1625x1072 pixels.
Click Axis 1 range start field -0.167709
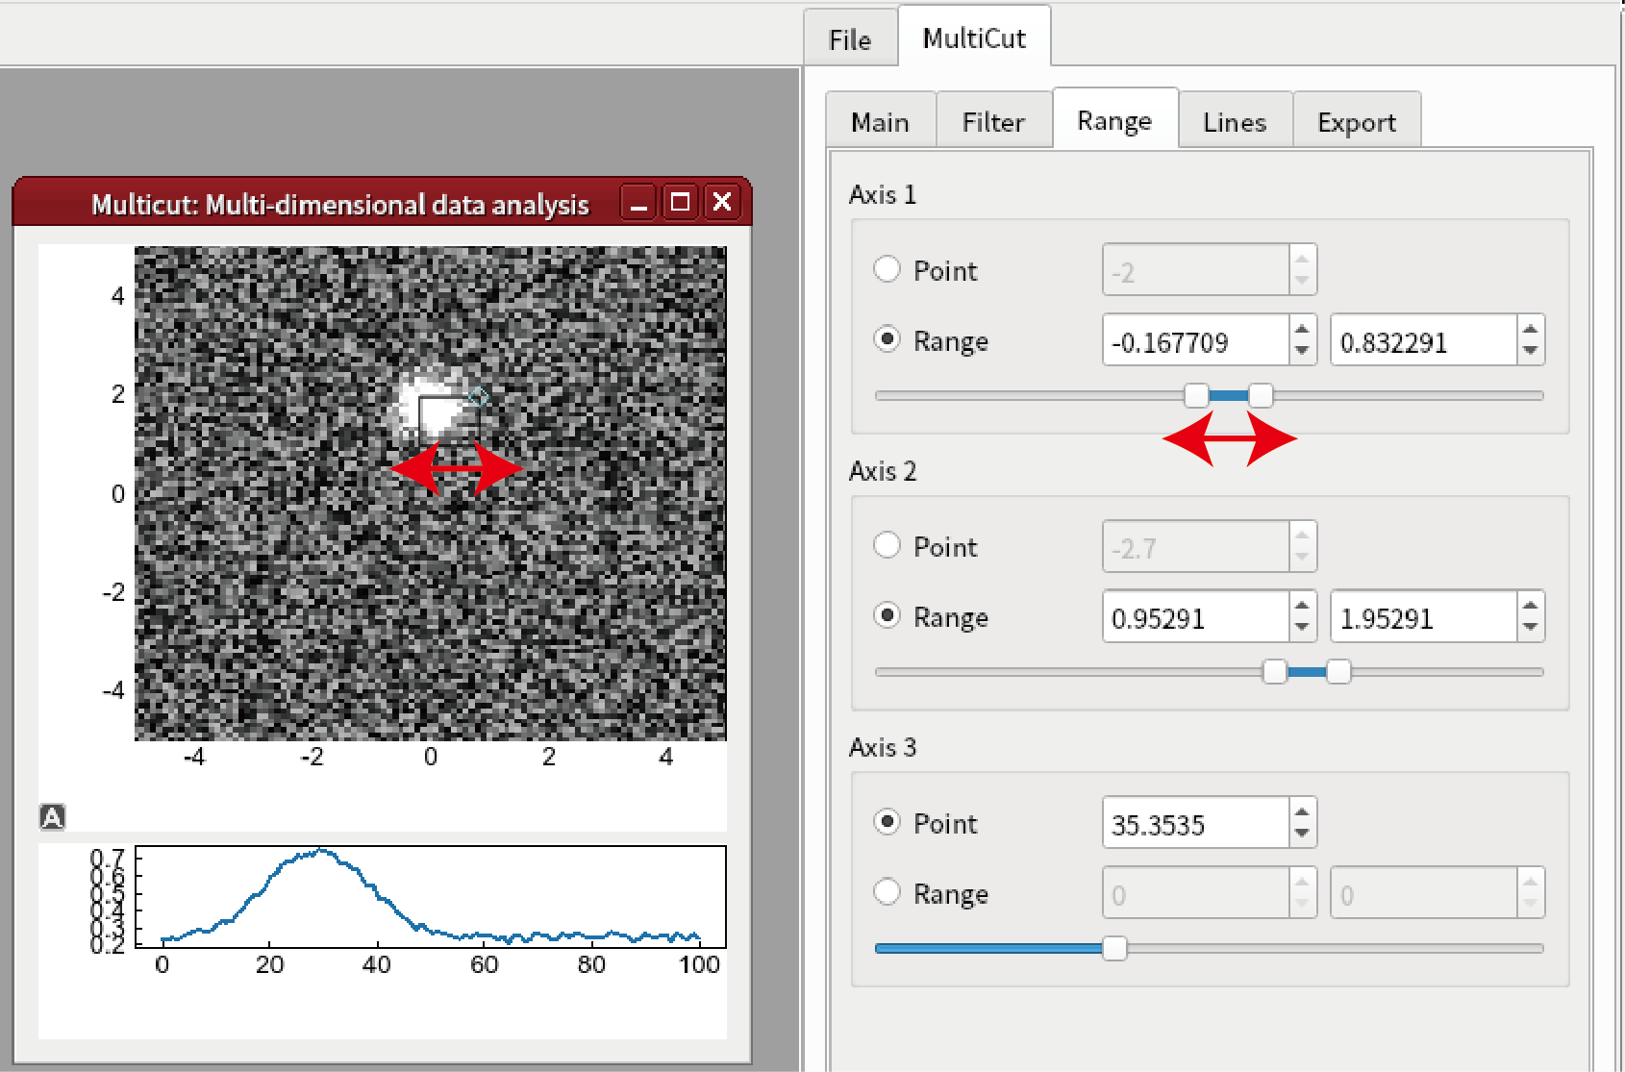pos(1196,340)
